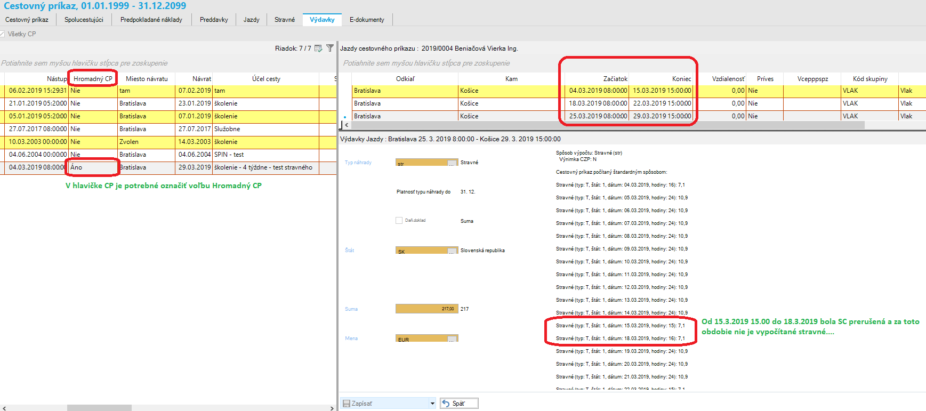Open the Typ náhrady 'str' lookup button
Screen dimensions: 926x411
(x=452, y=163)
